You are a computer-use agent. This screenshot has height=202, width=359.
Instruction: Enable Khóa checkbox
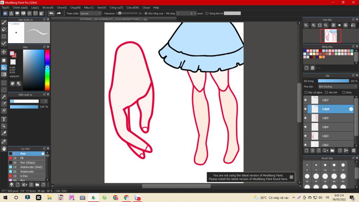click(x=344, y=93)
